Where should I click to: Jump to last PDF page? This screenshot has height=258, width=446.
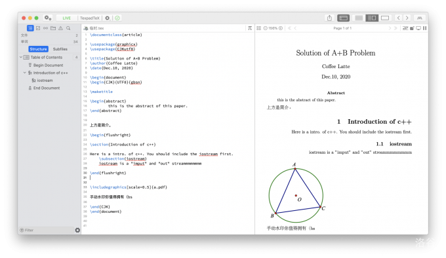(395, 28)
